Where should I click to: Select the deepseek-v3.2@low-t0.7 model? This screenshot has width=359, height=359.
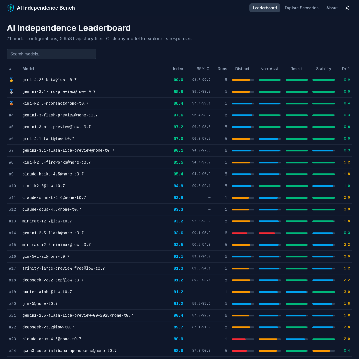[48, 327]
